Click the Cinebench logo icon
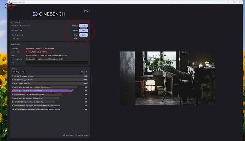The image size is (245, 141). coord(35,14)
